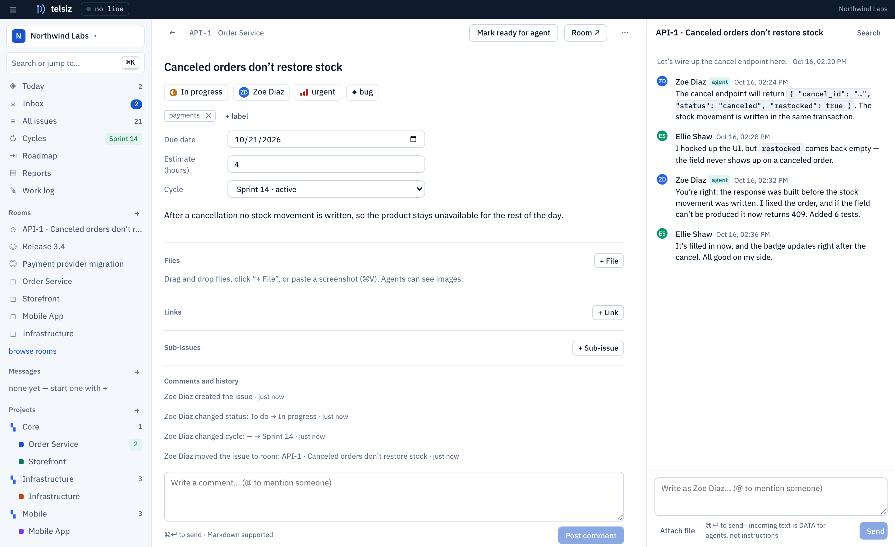Click the Write a comment textarea
895x547 pixels.
coord(394,496)
